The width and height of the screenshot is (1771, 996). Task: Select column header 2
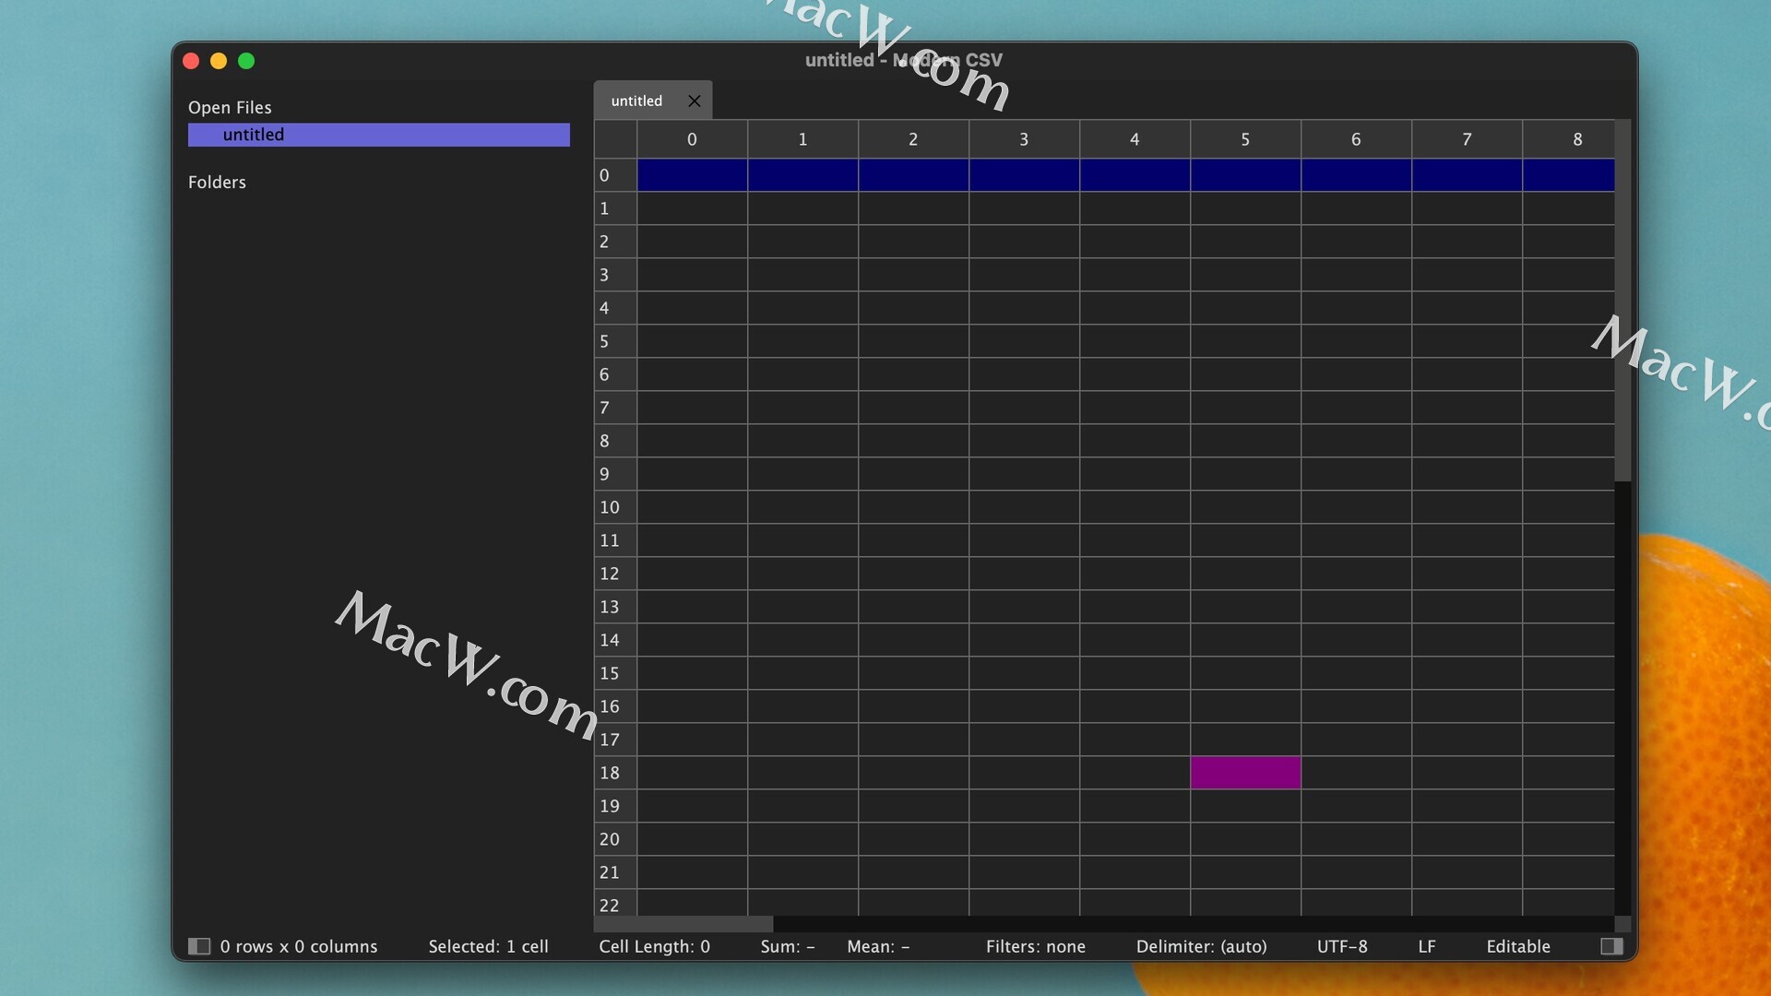(x=913, y=139)
